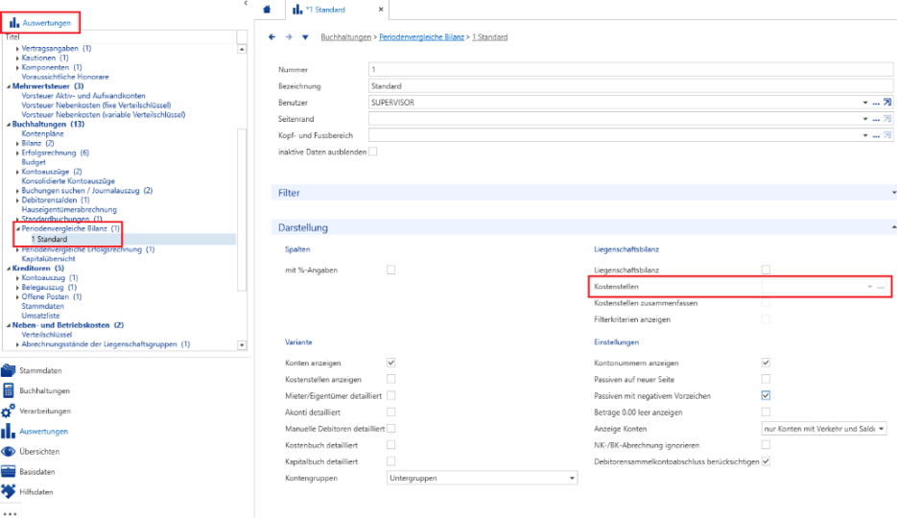Open the Kontengruppen dropdown
The width and height of the screenshot is (897, 518).
[x=482, y=478]
